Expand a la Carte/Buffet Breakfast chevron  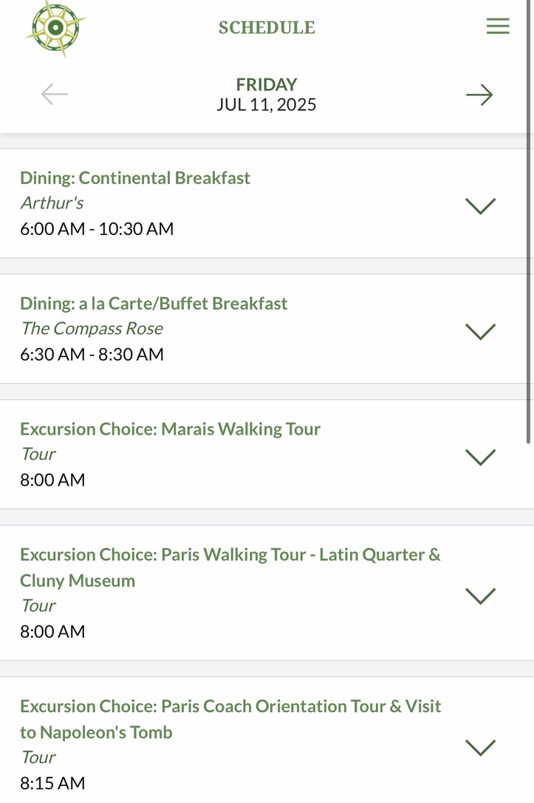tap(480, 331)
